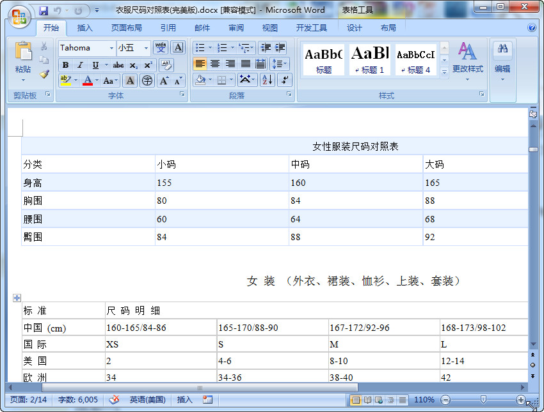
Task: Switch to the 引用 tab
Action: pyautogui.click(x=168, y=28)
